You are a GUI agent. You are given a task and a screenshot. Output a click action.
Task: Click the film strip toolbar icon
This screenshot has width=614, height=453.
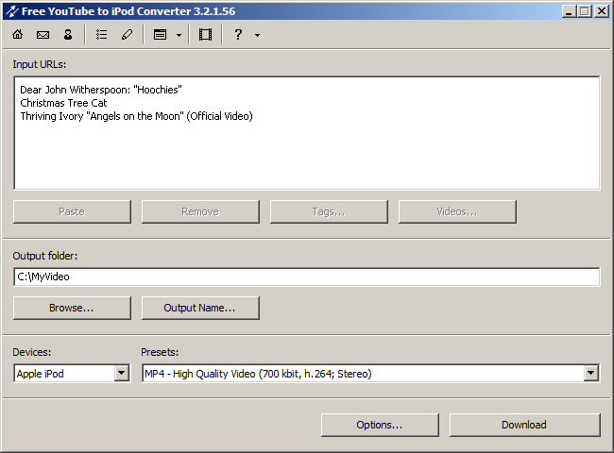205,35
